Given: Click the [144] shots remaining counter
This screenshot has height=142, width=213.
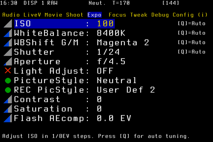Looking at the screenshot, I should [171, 3].
